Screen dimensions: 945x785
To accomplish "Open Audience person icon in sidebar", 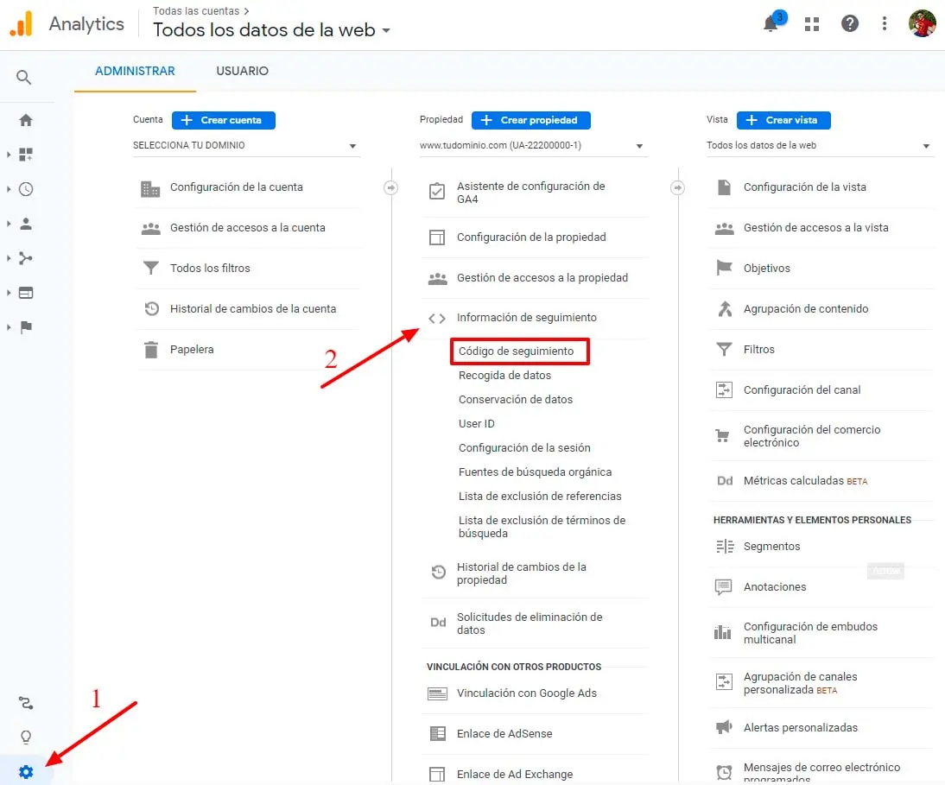I will (25, 225).
